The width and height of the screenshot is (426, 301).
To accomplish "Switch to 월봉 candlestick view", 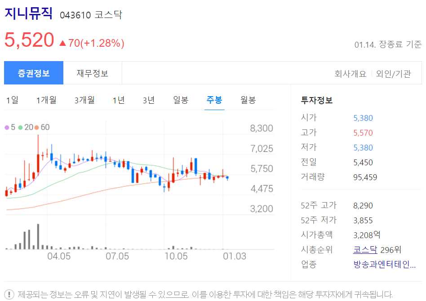I will (248, 100).
